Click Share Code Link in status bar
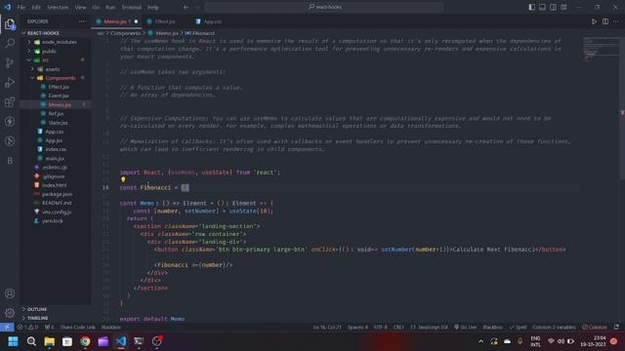 pyautogui.click(x=77, y=328)
